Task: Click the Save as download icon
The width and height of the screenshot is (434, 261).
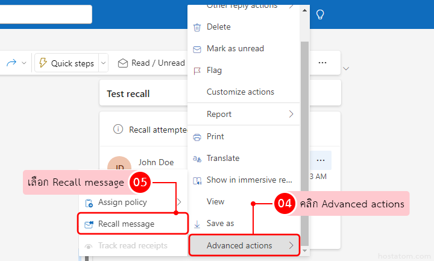Action: pyautogui.click(x=197, y=224)
